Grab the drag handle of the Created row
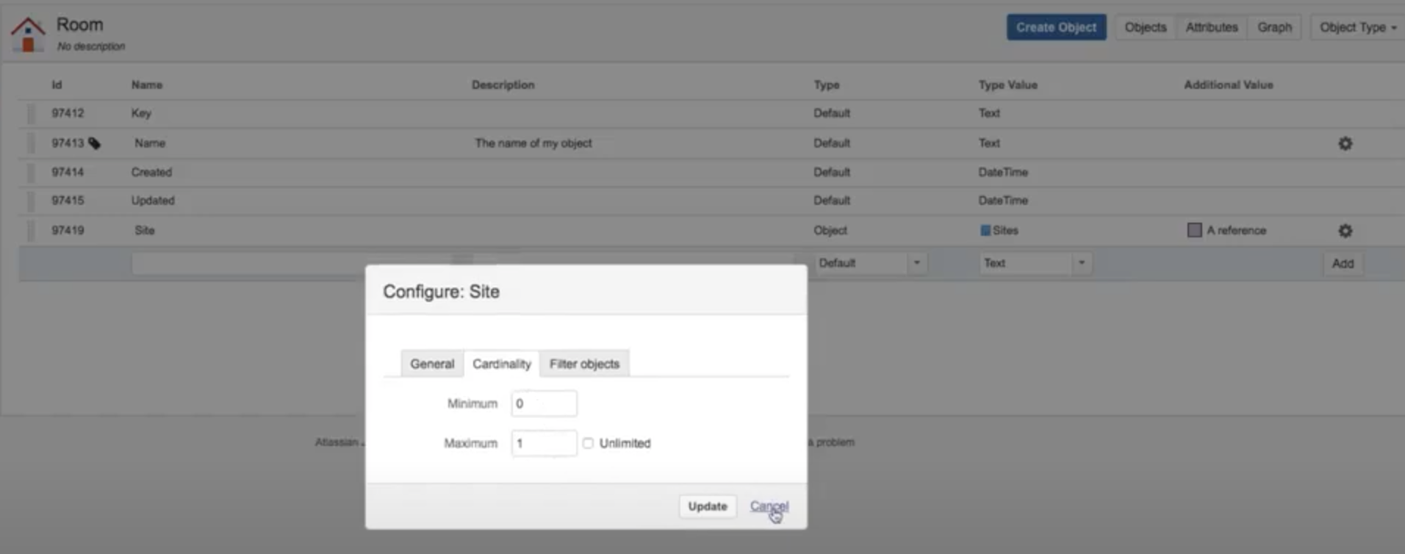 pyautogui.click(x=31, y=172)
